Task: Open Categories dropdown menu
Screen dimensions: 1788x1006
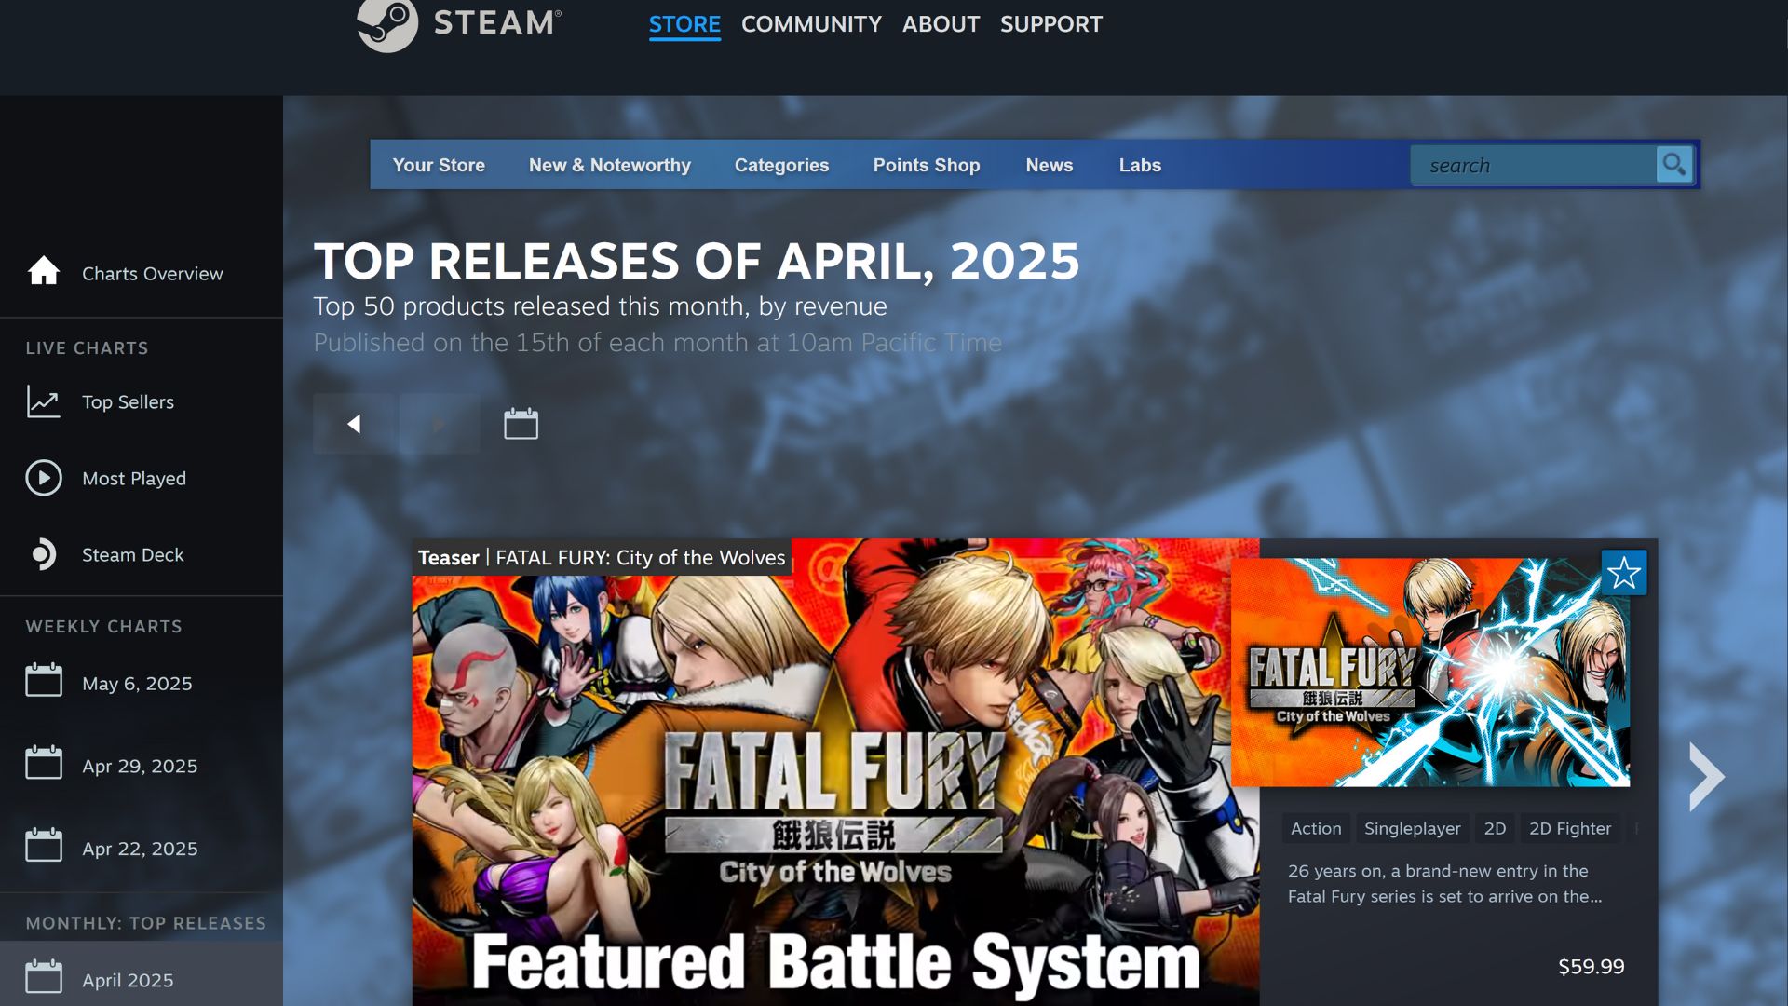Action: tap(781, 165)
